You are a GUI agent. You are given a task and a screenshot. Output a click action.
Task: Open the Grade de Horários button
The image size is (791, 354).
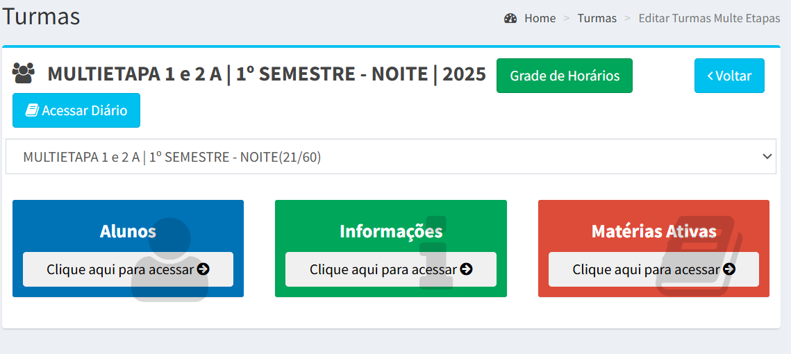pos(565,76)
